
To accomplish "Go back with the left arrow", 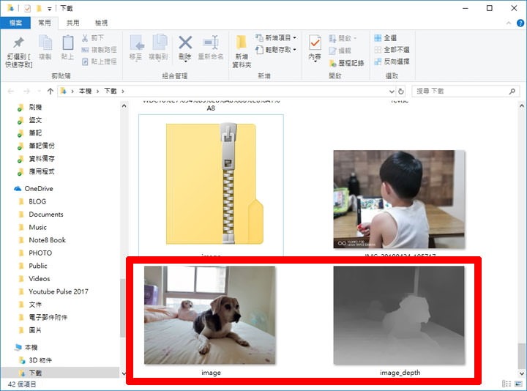I will pos(11,91).
